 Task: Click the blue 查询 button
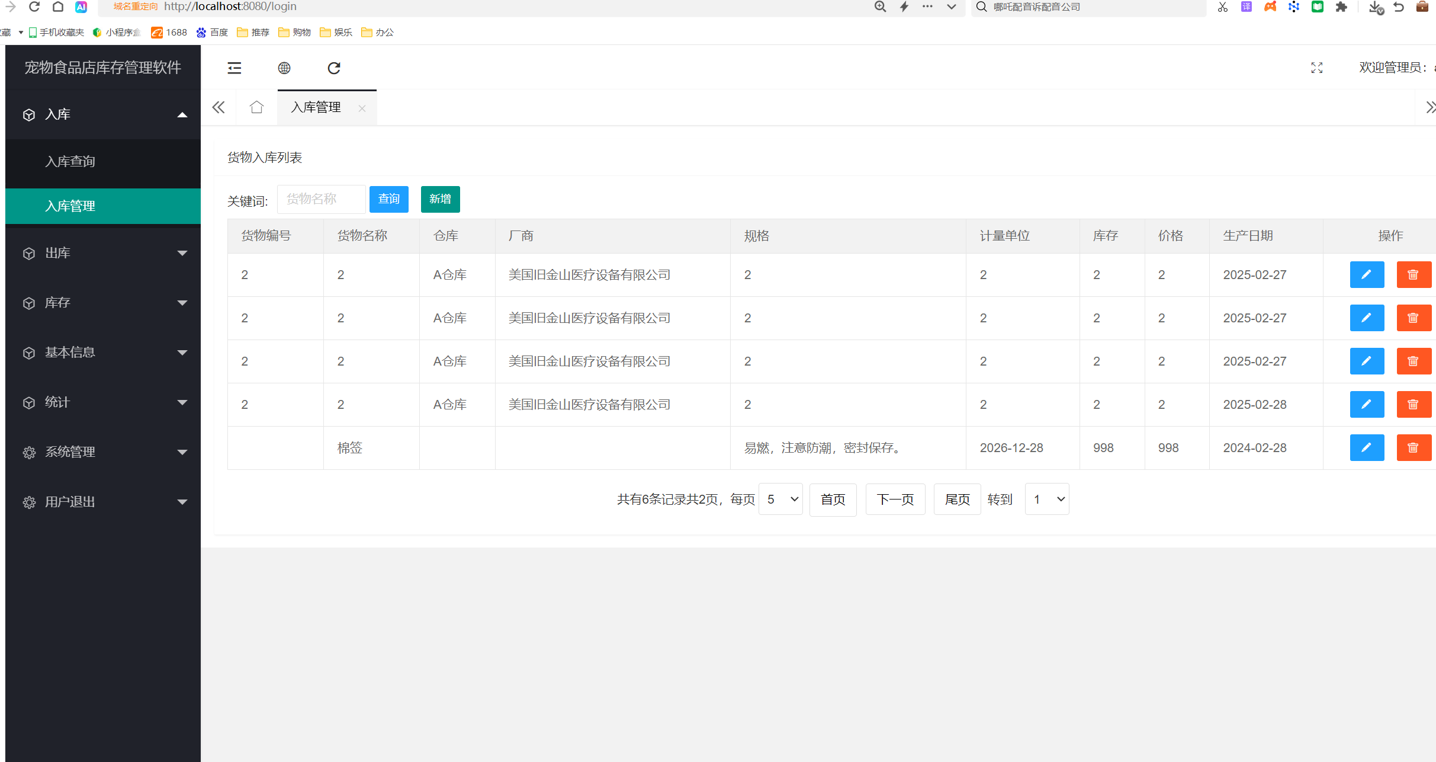388,199
